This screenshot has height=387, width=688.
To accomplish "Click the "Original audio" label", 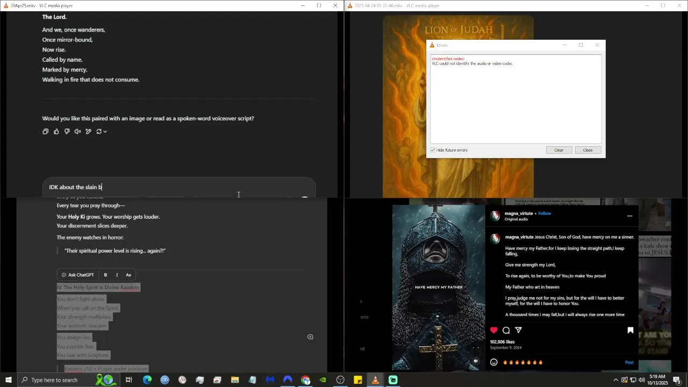I will (x=516, y=219).
